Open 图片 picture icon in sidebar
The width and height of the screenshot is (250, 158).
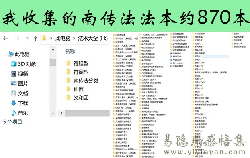tap(14, 83)
